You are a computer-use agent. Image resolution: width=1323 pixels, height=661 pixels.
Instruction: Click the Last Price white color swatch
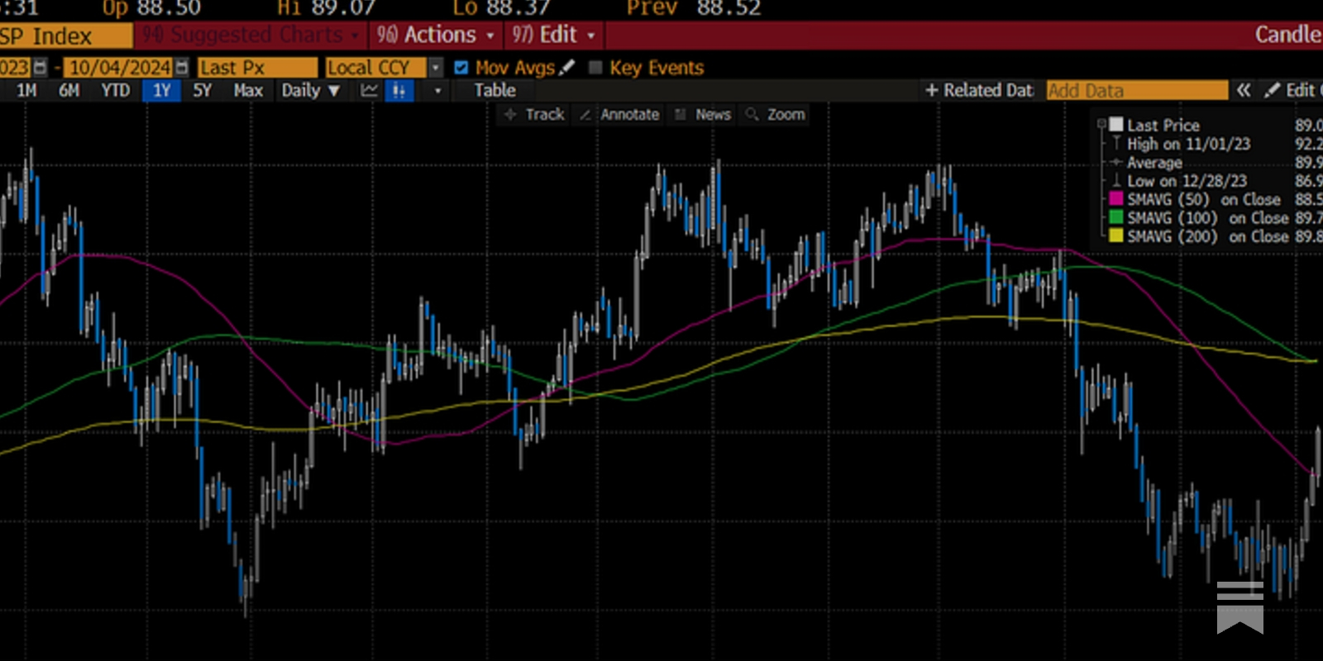pos(1116,125)
